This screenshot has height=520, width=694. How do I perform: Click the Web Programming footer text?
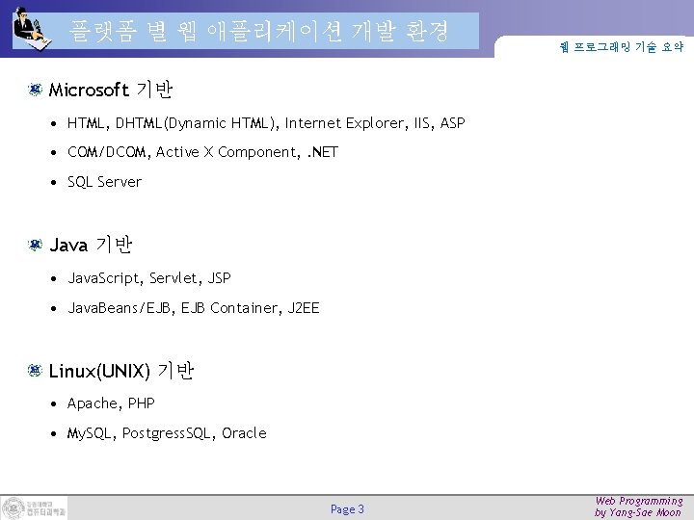[639, 501]
